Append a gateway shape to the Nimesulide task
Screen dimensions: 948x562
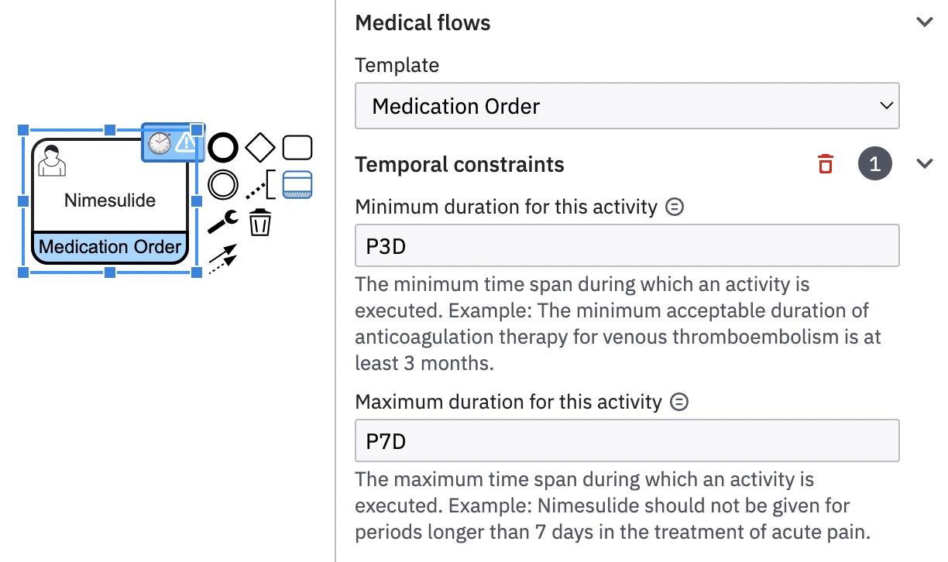tap(259, 147)
